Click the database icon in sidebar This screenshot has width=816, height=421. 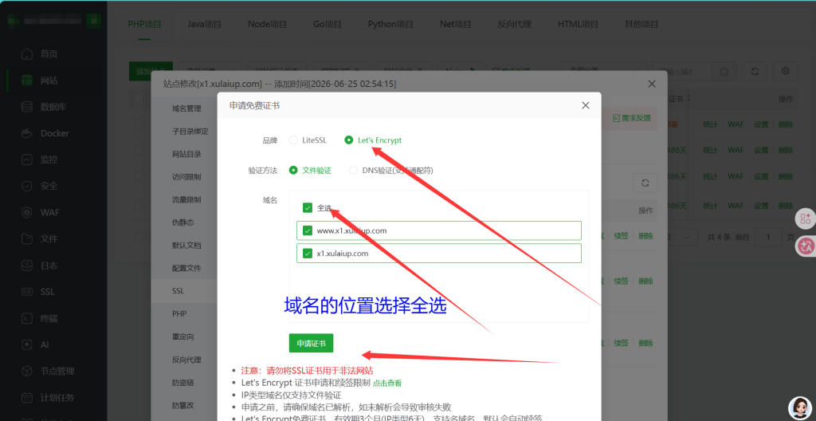click(x=27, y=107)
